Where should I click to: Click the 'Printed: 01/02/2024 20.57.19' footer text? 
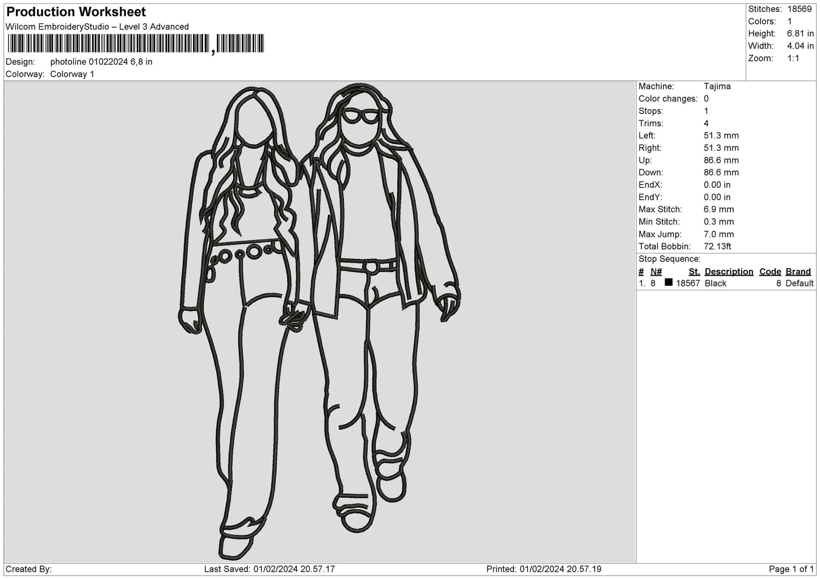[x=544, y=569]
